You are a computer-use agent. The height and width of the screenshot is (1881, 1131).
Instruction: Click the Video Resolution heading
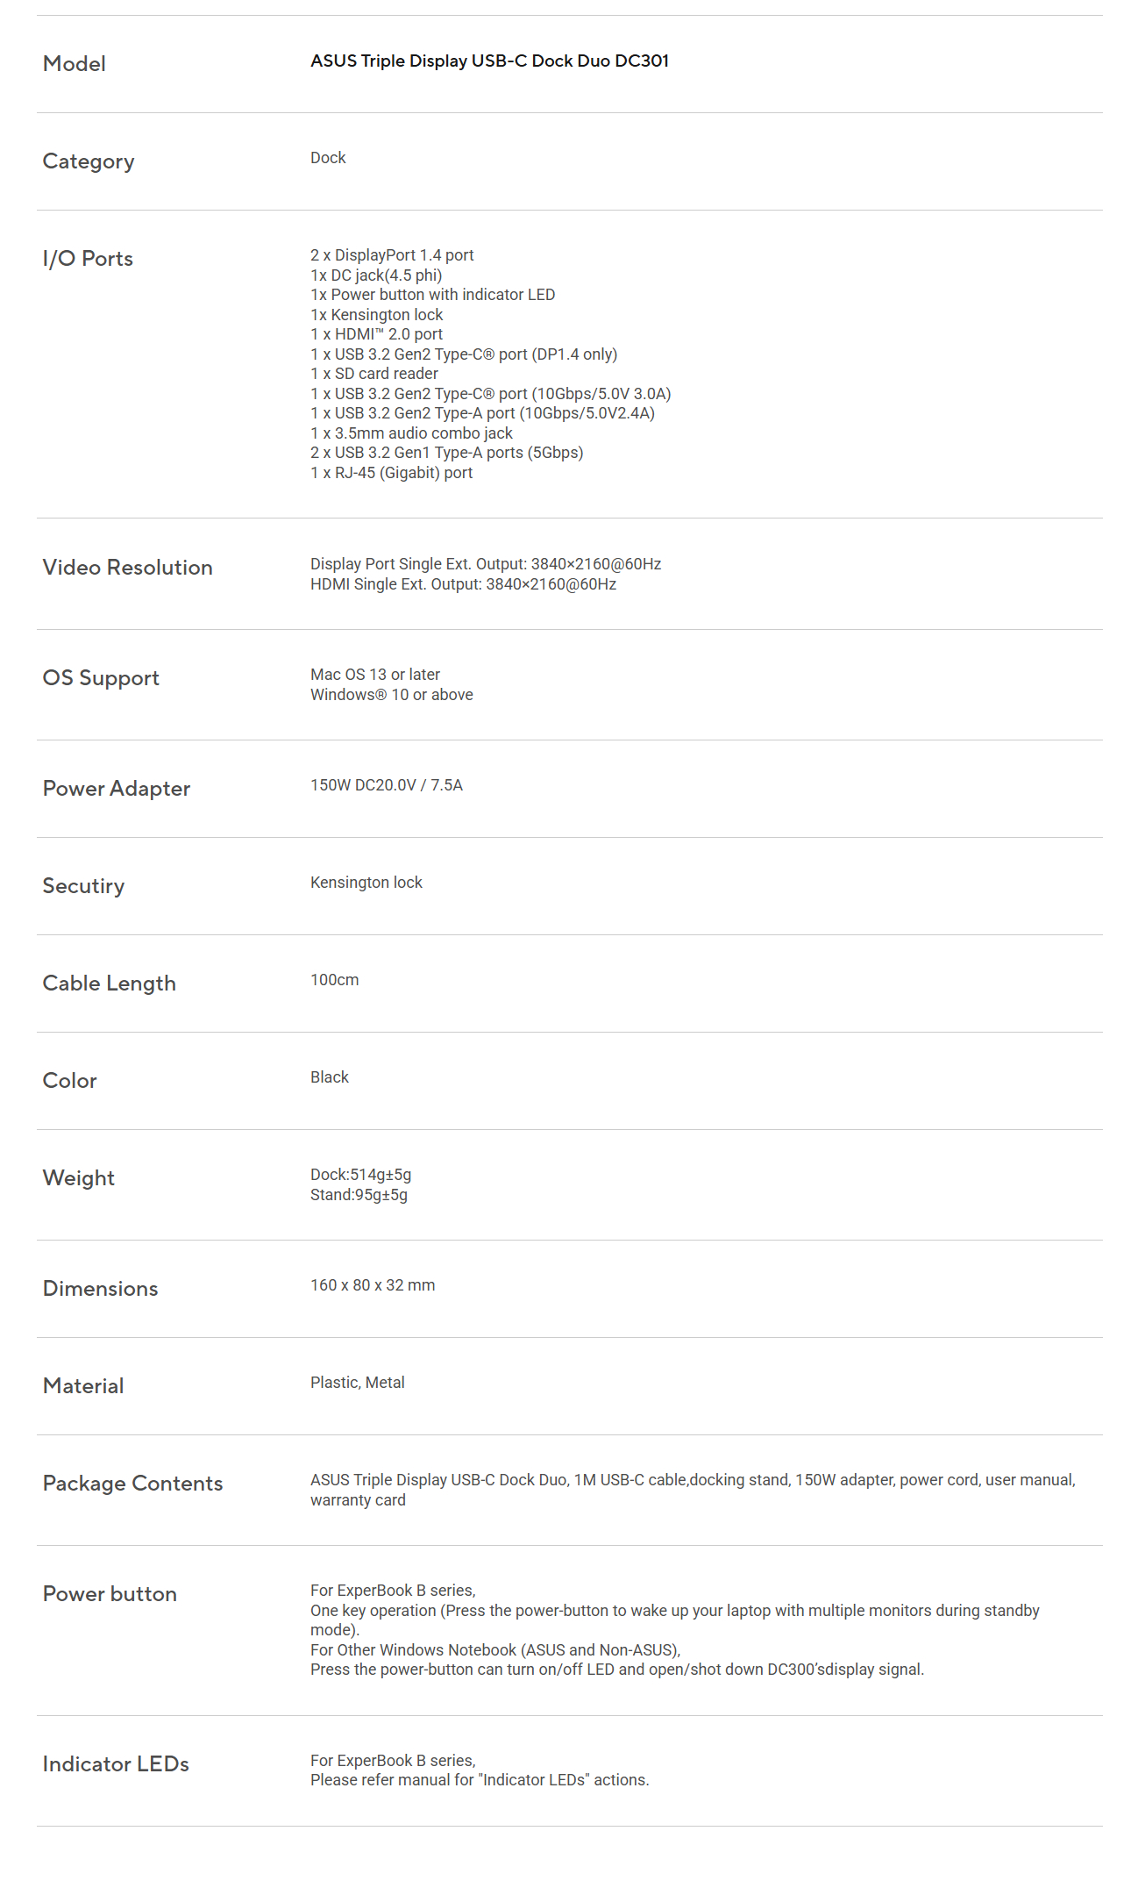point(128,568)
